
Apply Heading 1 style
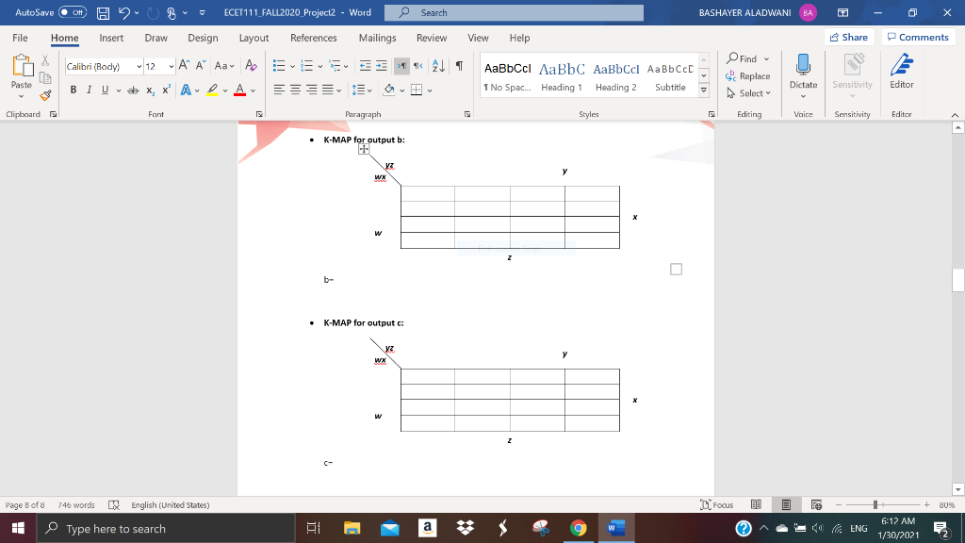[x=562, y=76]
